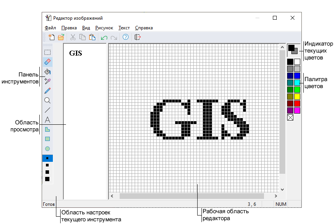Choose the filled ellipse shape tool

(47, 149)
